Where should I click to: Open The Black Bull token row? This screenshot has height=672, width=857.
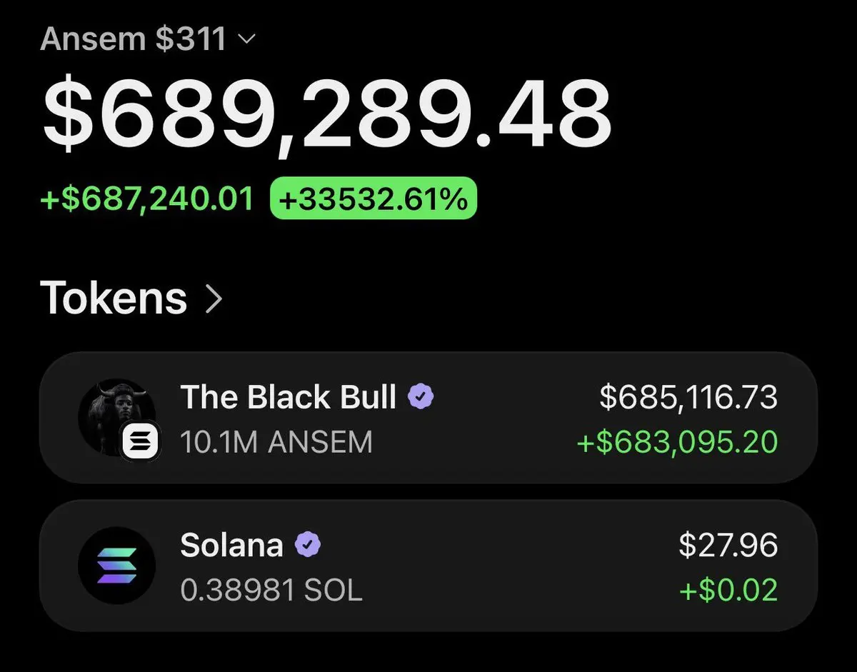tap(428, 418)
